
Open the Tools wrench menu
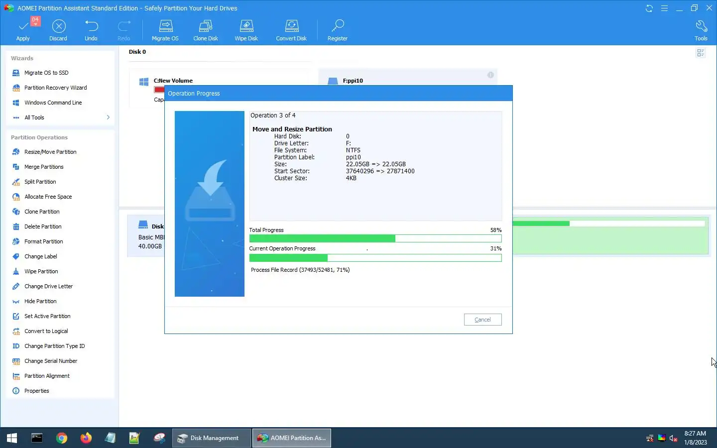701,30
